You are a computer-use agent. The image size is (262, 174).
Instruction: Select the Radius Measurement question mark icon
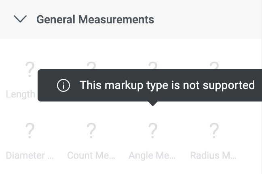coord(214,130)
